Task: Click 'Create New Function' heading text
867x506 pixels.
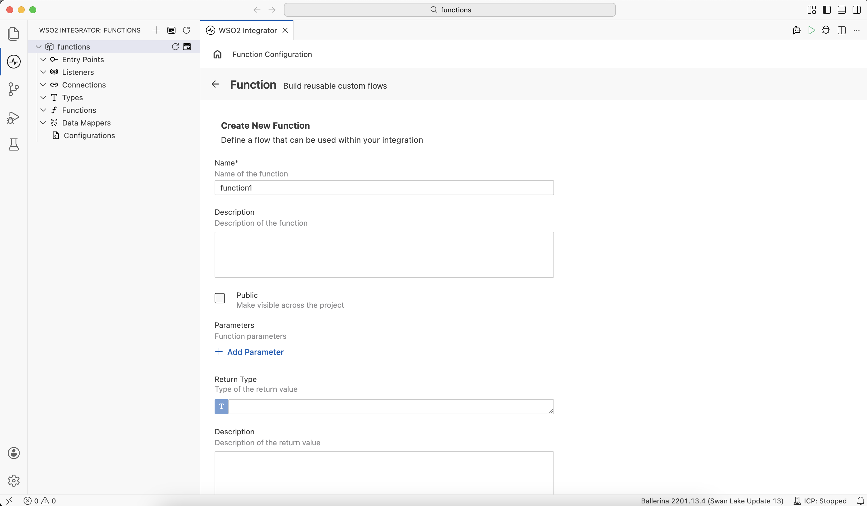Action: tap(265, 126)
